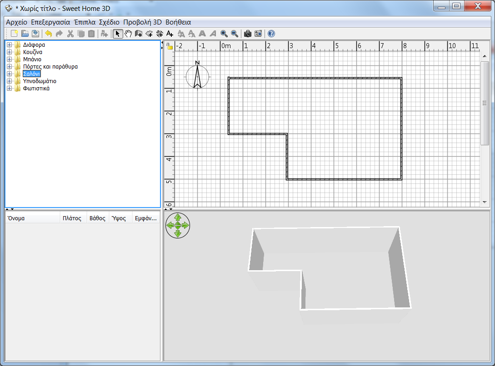Choose the add texts tool
The image size is (495, 366).
[170, 33]
